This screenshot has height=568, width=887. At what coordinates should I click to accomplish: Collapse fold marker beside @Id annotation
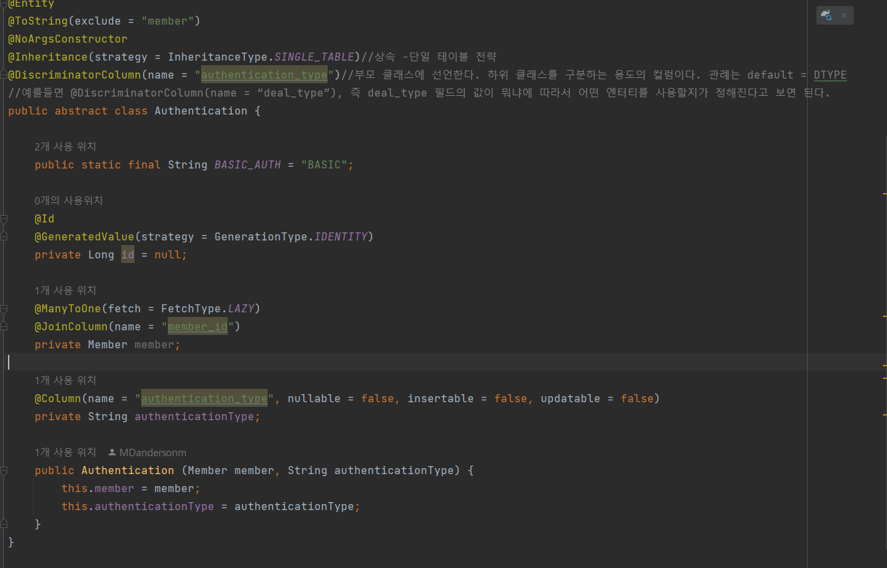[4, 218]
